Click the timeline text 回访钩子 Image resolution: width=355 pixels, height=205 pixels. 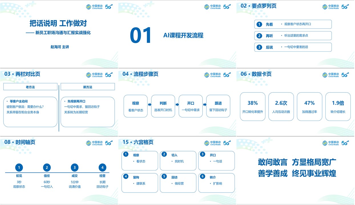102,187
